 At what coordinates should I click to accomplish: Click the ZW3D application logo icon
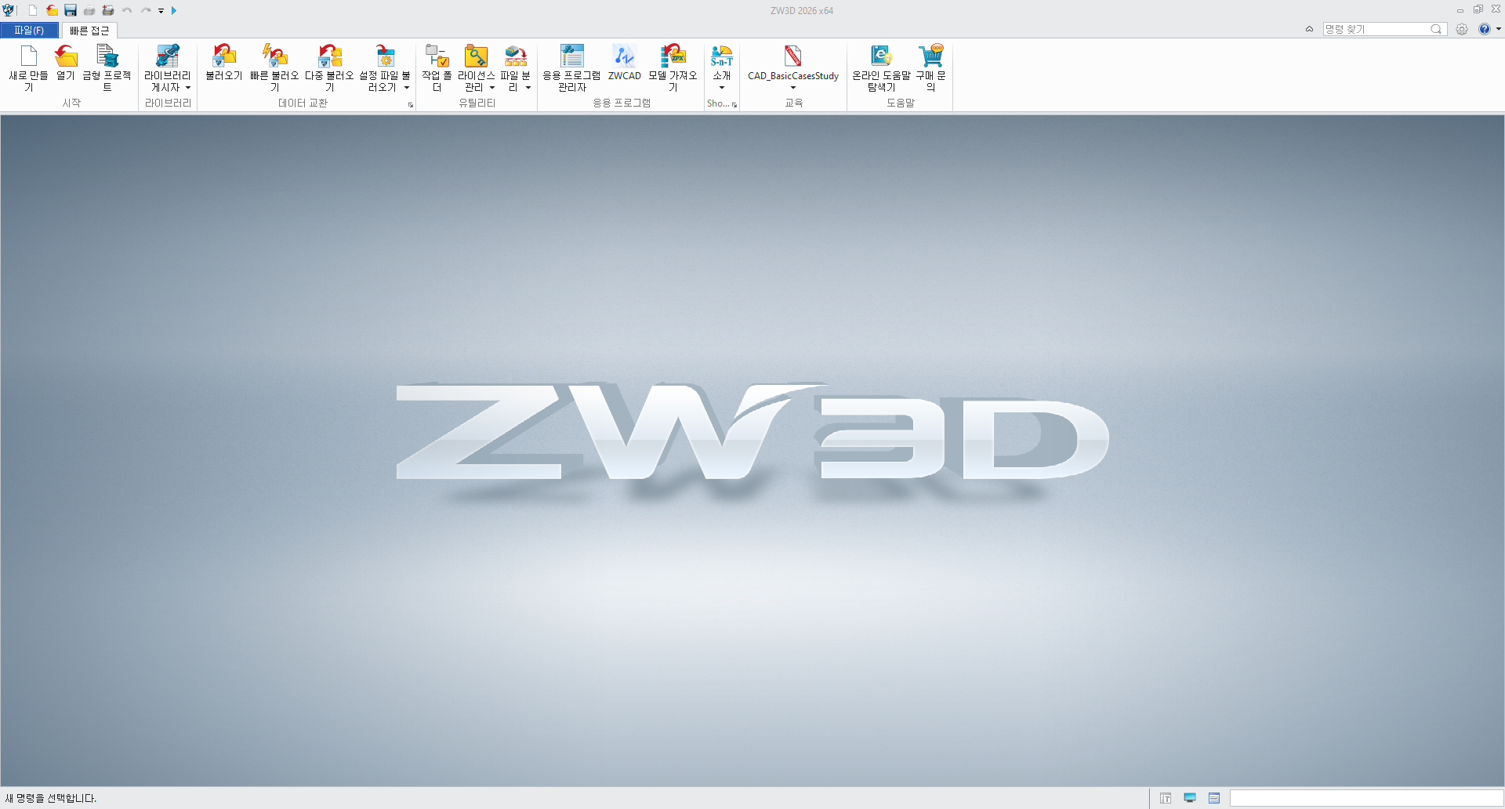coord(9,10)
